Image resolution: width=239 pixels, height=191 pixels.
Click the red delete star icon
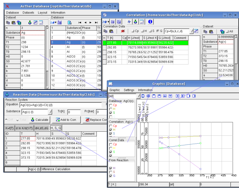[122, 31]
